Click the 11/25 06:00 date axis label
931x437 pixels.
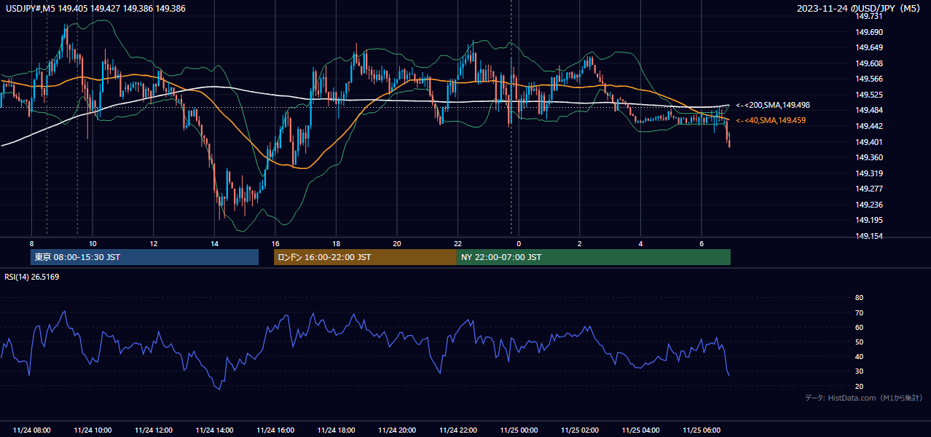tap(702, 430)
